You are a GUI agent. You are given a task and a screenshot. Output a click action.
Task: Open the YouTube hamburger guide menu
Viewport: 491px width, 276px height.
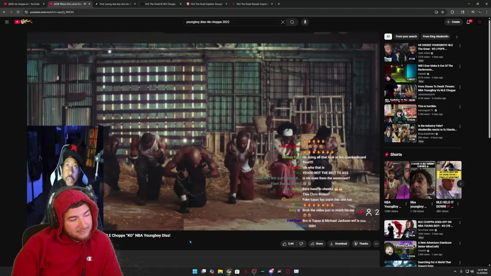[7, 22]
